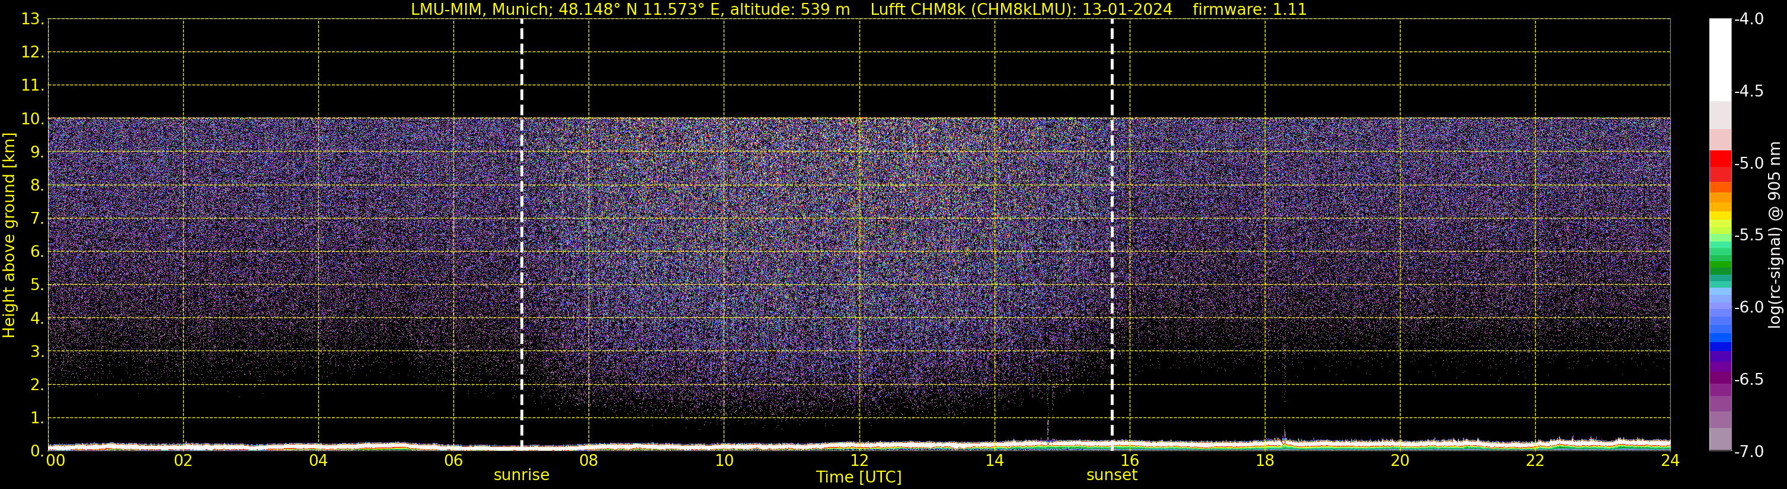Image resolution: width=1787 pixels, height=489 pixels.
Task: Pick the white top section of colorbar
Action: click(x=1719, y=59)
